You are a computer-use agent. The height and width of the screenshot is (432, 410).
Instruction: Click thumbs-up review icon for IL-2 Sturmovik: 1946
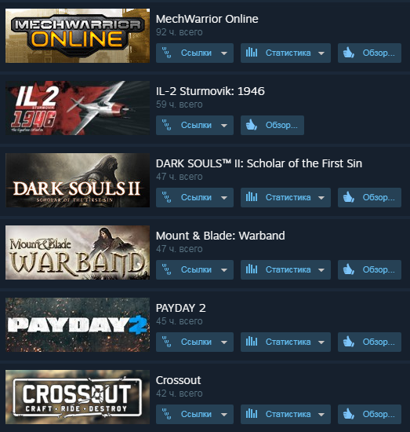[252, 125]
